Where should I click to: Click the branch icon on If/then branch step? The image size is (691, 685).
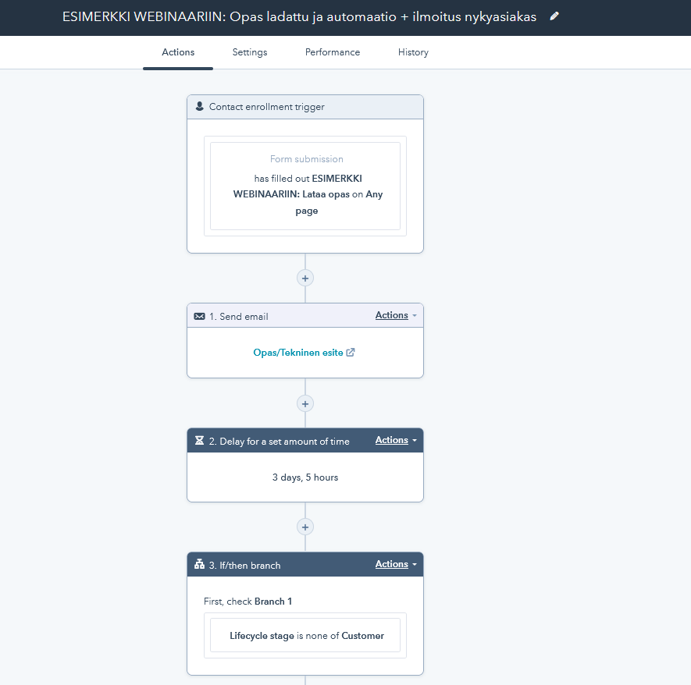point(200,564)
